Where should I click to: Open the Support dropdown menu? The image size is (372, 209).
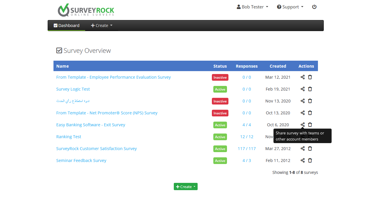(x=290, y=7)
